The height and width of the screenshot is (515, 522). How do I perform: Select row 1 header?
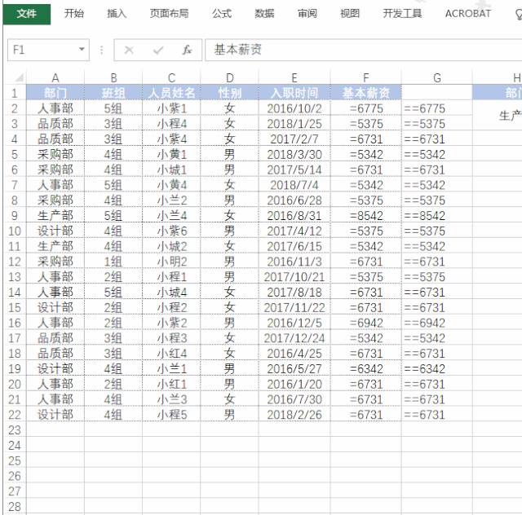pos(15,93)
